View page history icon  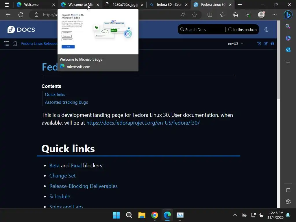pyautogui.click(x=259, y=44)
